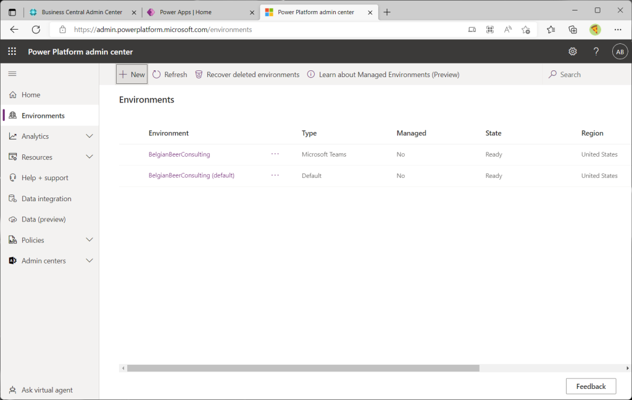Open browser tab actions menu icon
Viewport: 632px width, 400px height.
(x=12, y=12)
